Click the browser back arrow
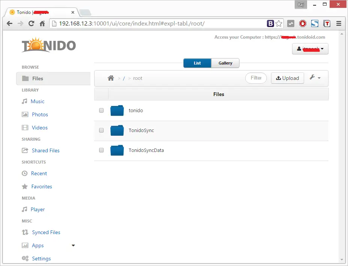 click(9, 23)
